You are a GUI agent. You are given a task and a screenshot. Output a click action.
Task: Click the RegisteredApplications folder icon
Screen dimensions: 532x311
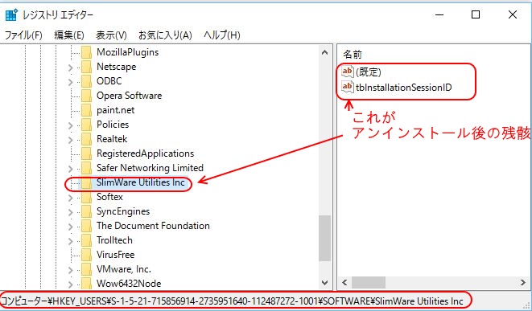coord(86,153)
